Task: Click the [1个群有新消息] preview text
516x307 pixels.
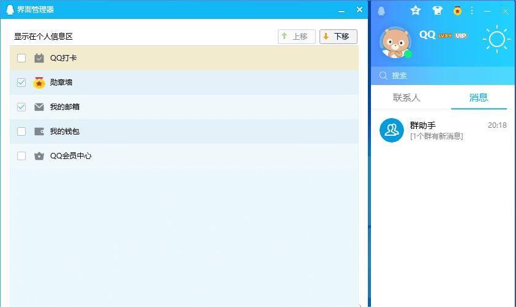Action: click(436, 136)
